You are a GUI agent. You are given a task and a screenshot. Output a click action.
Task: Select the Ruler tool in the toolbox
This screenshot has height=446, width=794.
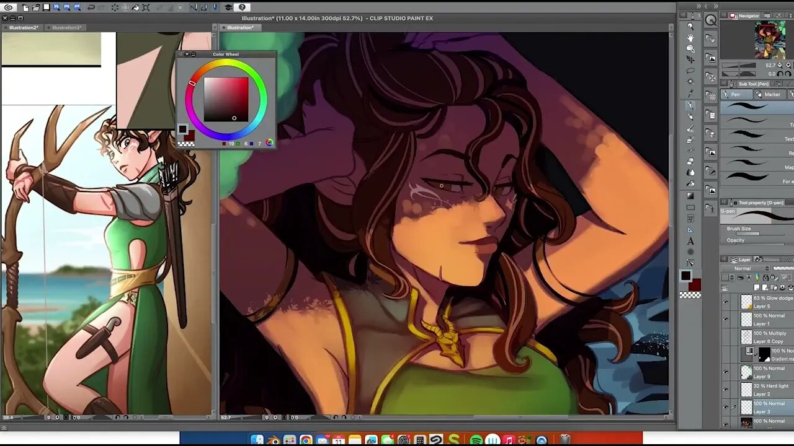click(690, 231)
